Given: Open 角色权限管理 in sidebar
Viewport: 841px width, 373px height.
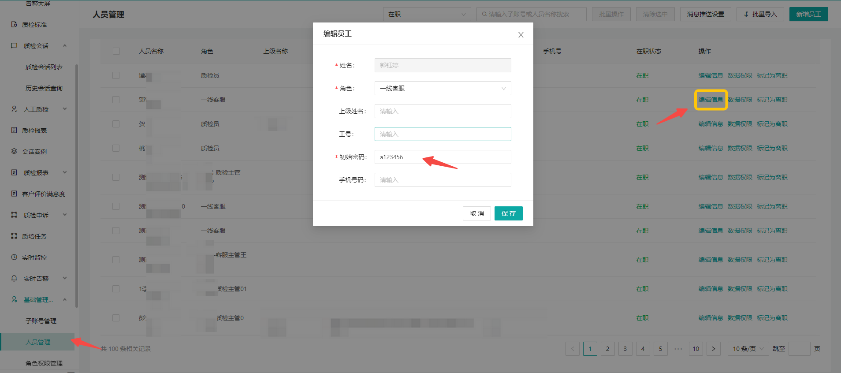Looking at the screenshot, I should coord(44,363).
